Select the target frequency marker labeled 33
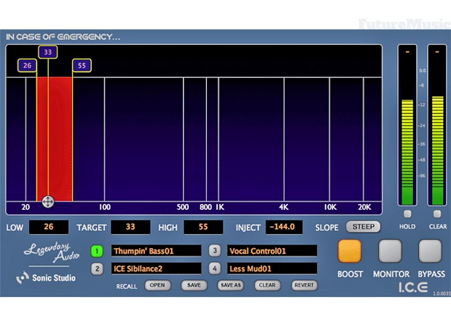451x327 pixels. point(48,52)
